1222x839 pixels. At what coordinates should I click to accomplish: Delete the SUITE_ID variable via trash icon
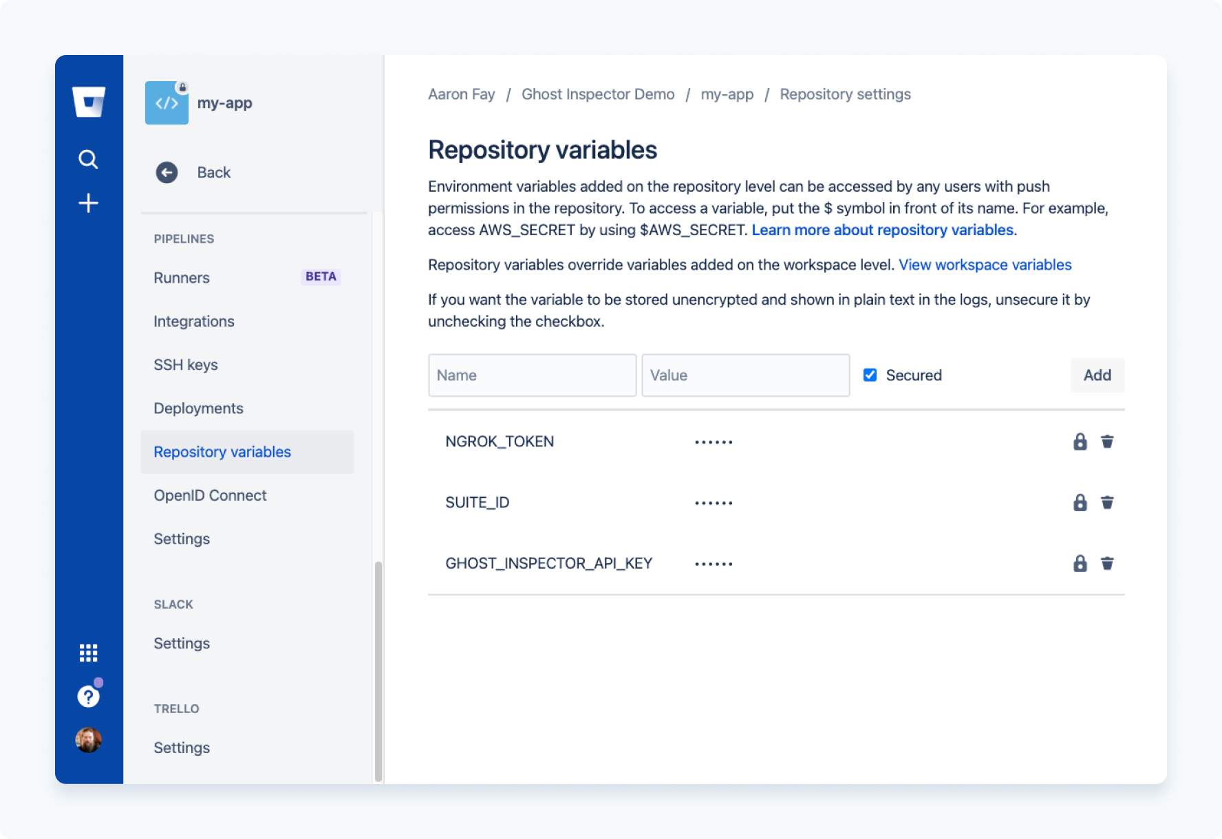[x=1108, y=502]
